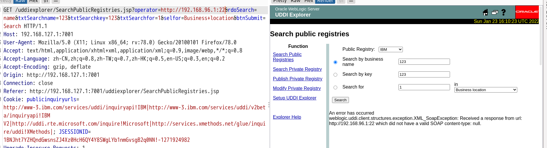Click the Referer header line
The width and height of the screenshot is (547, 148).
(111, 91)
